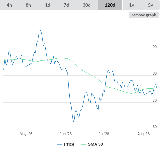Click the remove graph button

tap(144, 15)
